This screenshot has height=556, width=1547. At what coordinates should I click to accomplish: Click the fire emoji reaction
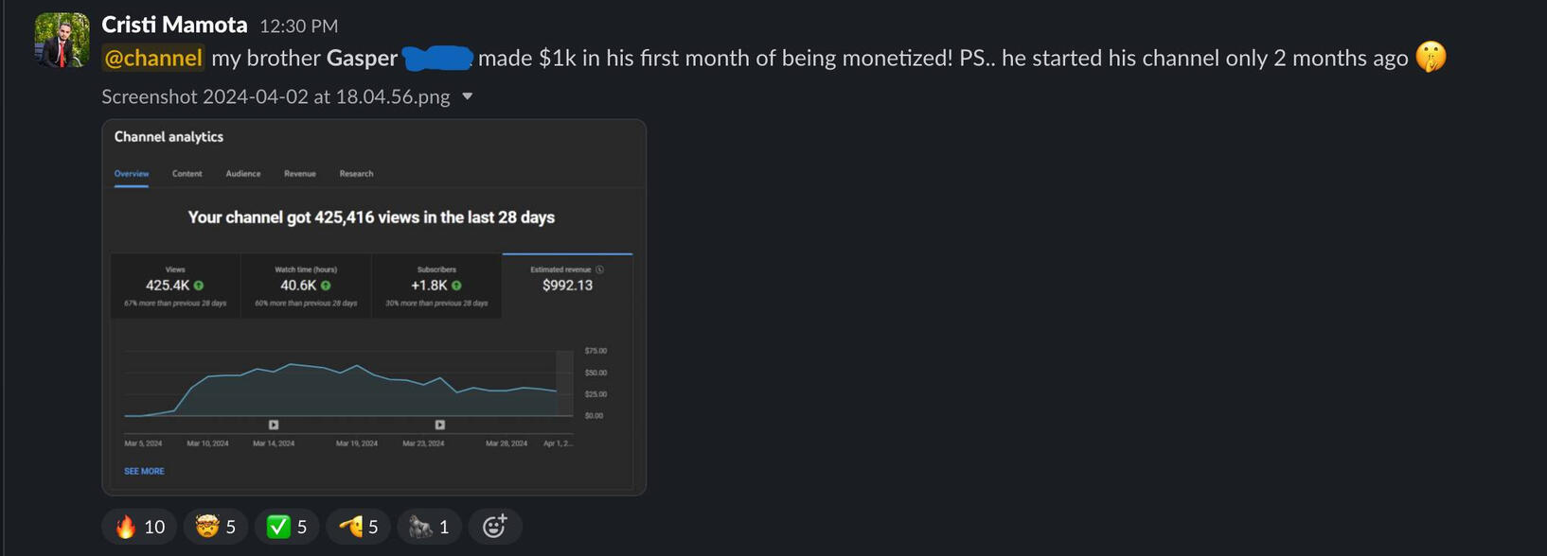click(x=139, y=527)
